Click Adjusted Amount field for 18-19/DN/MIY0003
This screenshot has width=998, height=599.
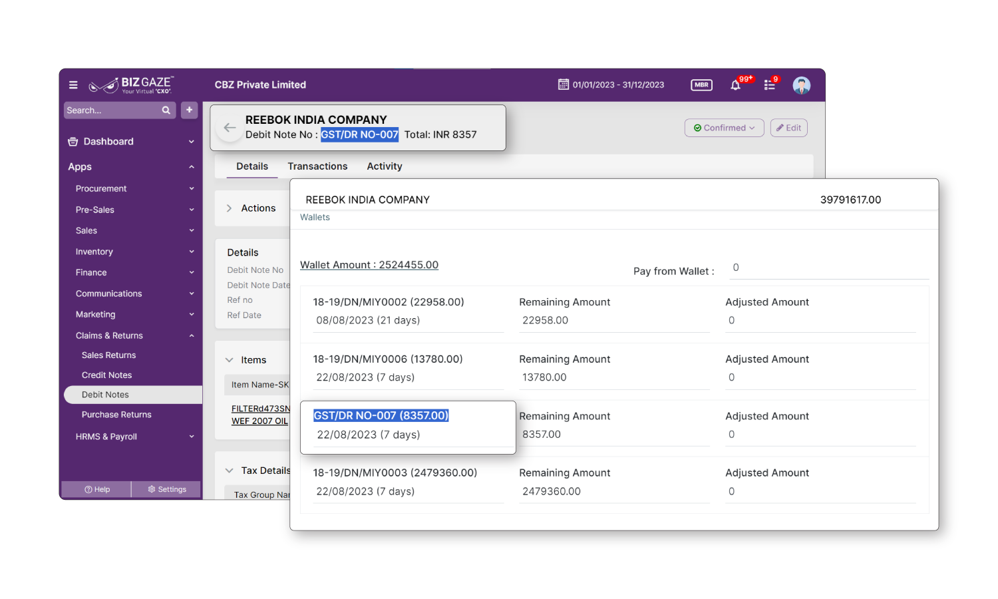coord(820,492)
